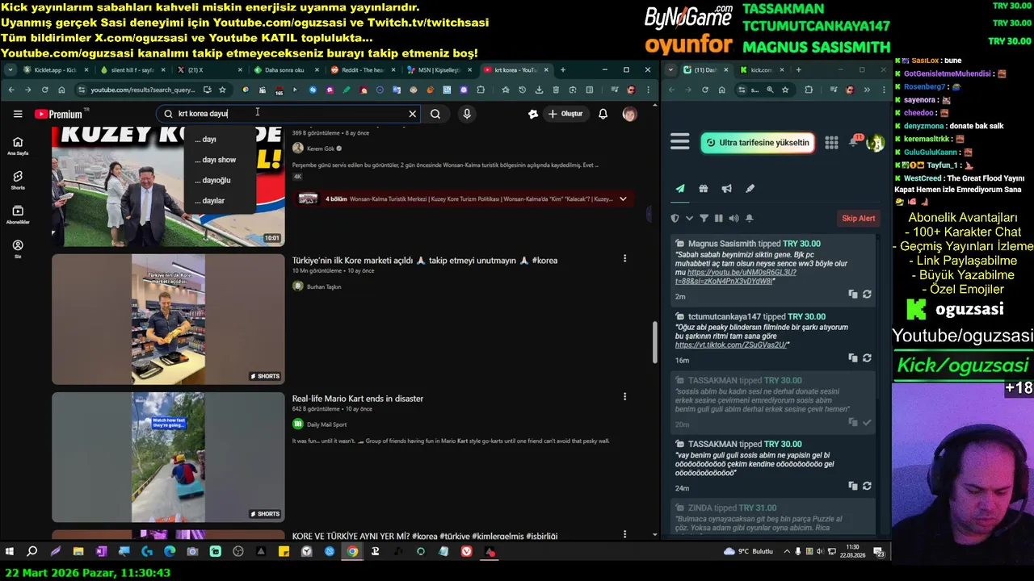The image size is (1034, 581).
Task: Open the Kore marketi Shorts thumbnail
Action: point(168,320)
